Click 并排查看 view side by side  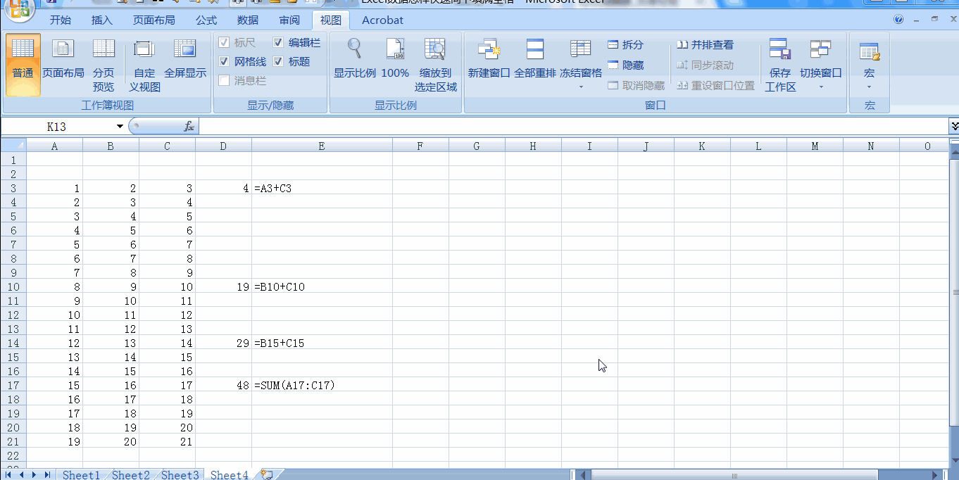point(705,44)
